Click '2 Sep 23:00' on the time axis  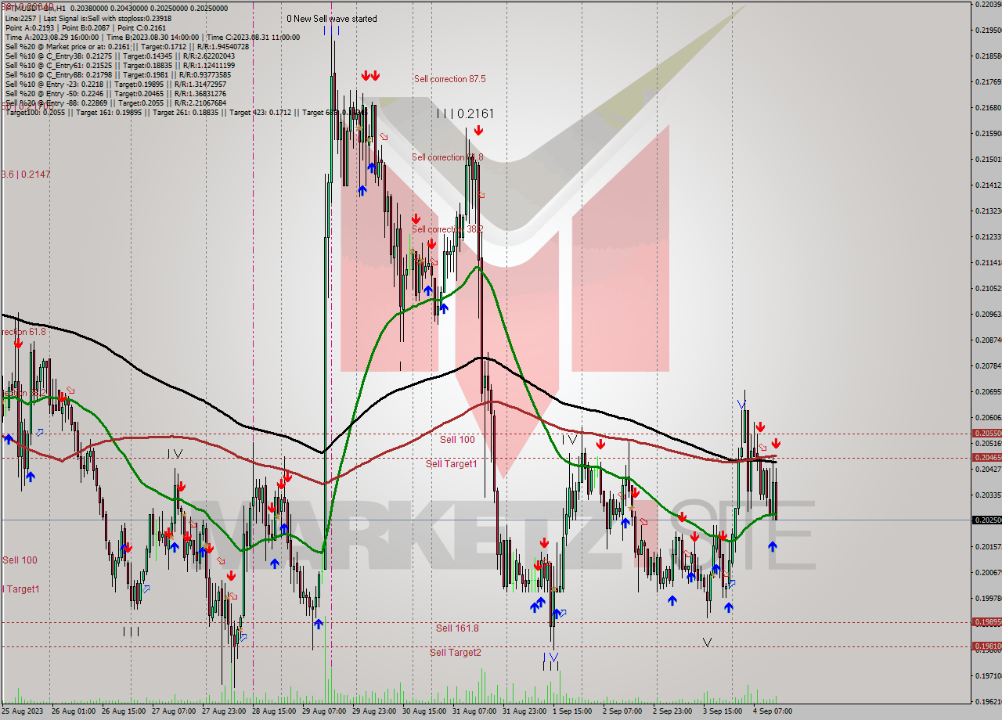[x=672, y=711]
